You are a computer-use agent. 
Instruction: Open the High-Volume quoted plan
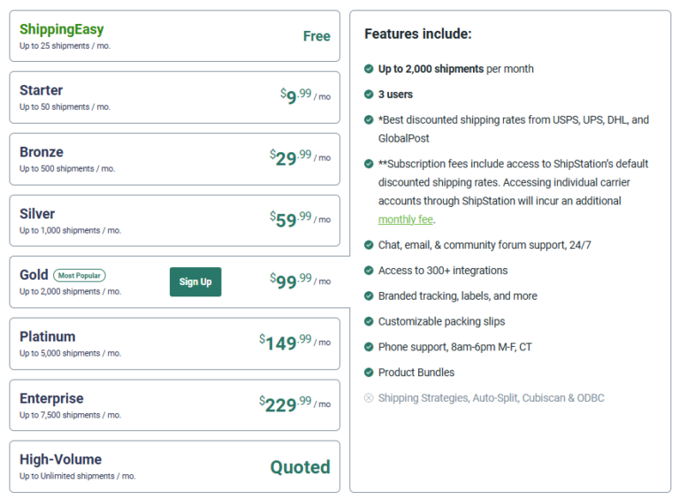pos(174,466)
